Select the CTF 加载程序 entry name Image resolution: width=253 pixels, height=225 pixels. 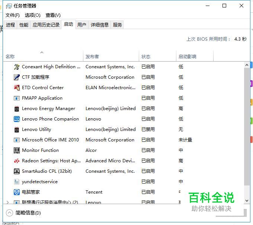[x=35, y=77]
